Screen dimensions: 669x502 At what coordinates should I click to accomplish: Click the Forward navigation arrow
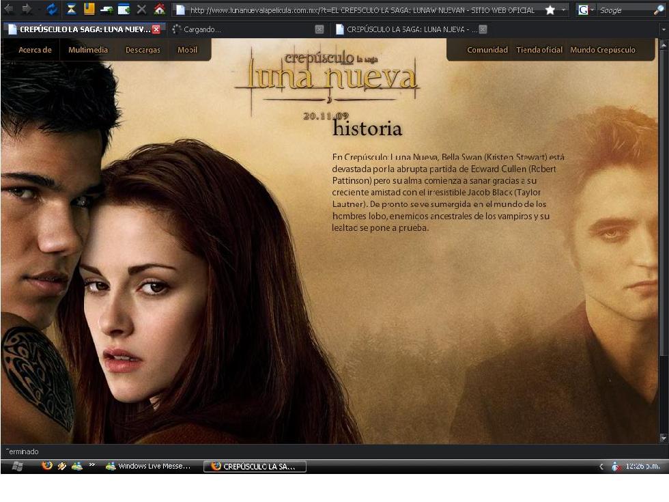coord(27,10)
